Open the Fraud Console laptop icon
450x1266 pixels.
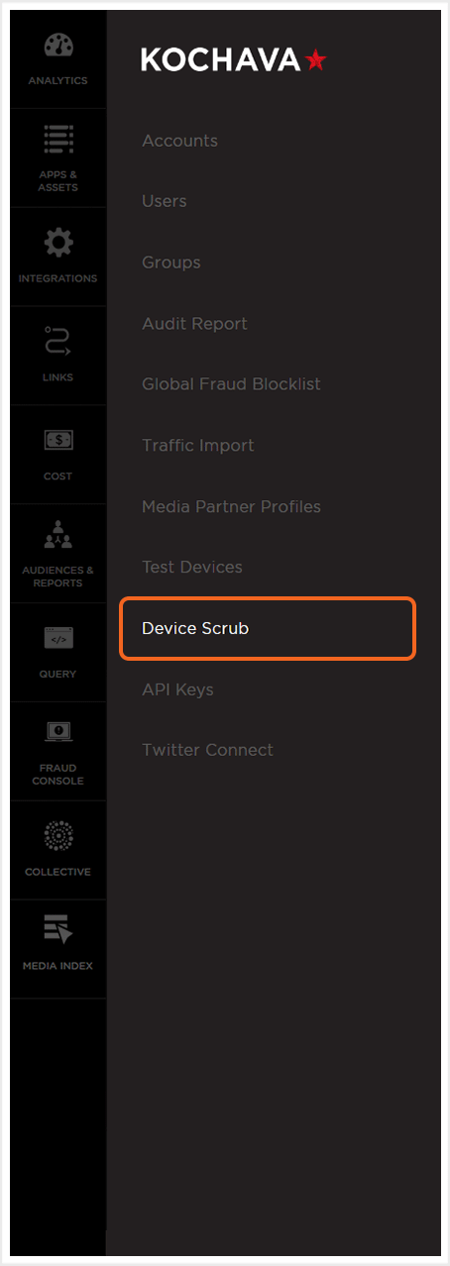point(57,732)
